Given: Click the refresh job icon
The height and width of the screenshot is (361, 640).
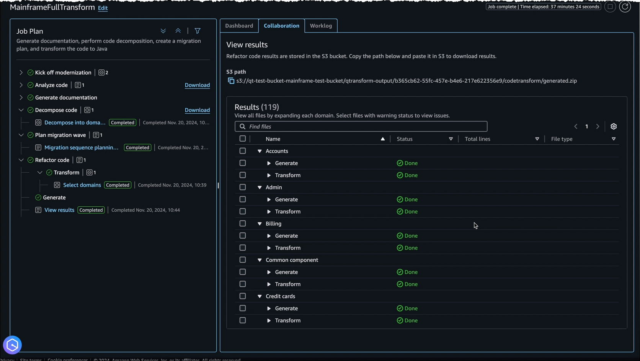Looking at the screenshot, I should point(625,7).
